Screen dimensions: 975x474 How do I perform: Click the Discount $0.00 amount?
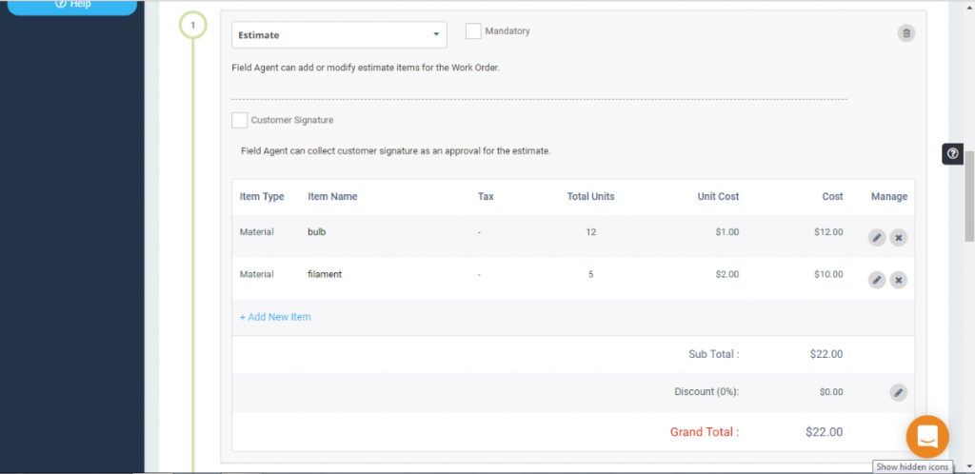coord(831,392)
